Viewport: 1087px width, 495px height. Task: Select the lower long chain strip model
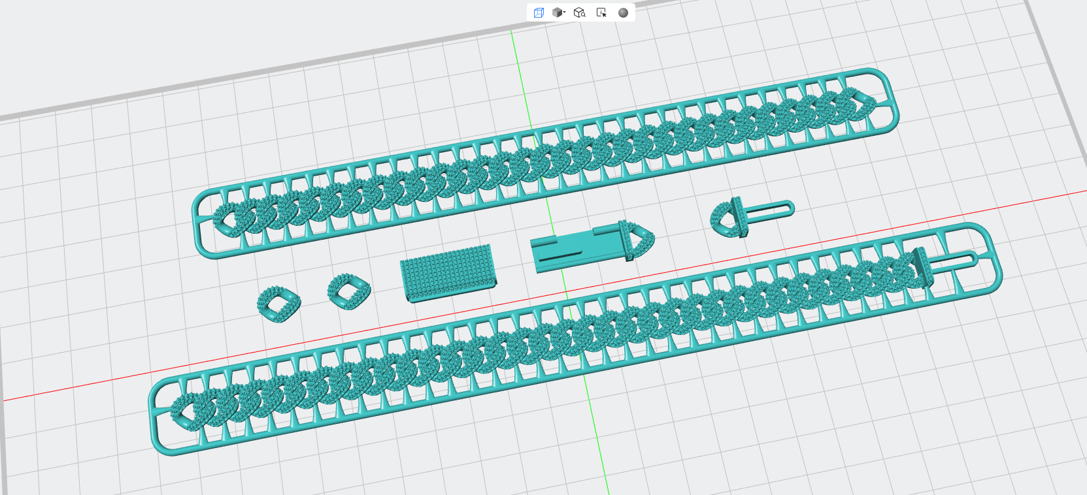[575, 339]
